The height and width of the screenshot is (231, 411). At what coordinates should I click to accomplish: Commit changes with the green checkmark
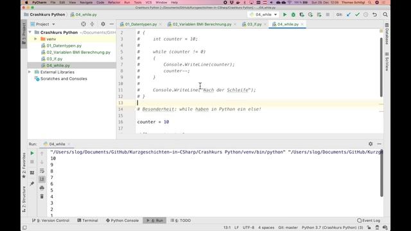click(357, 15)
